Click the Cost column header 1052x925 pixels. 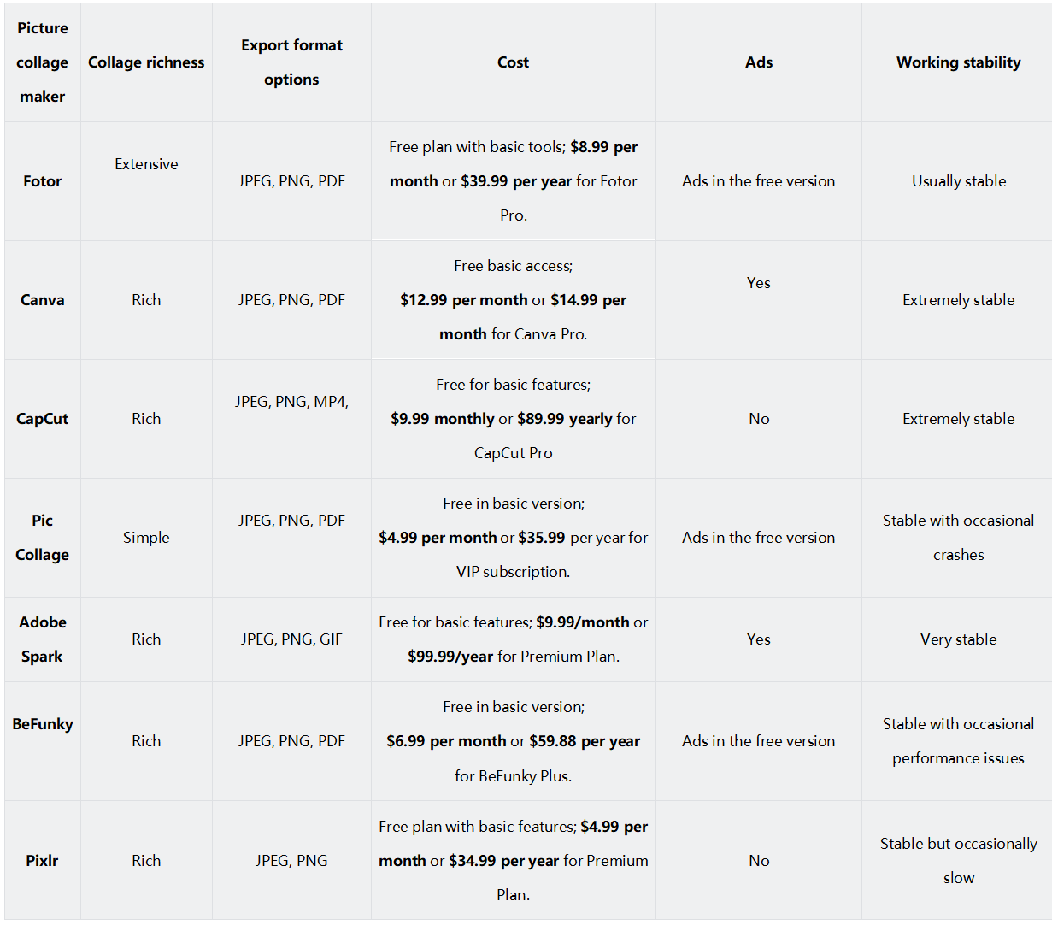pos(513,62)
